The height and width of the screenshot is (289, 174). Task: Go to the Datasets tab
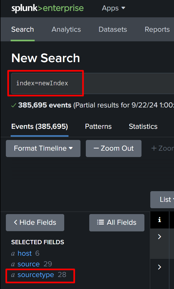click(113, 29)
